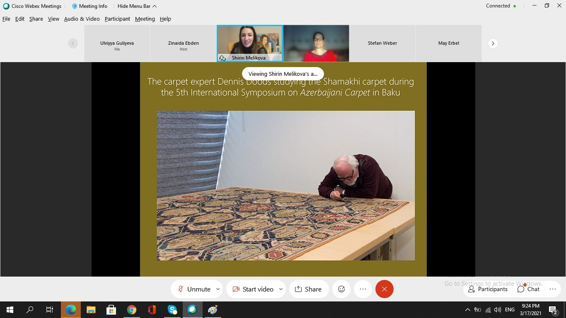Click the red leave meeting button

pos(385,289)
